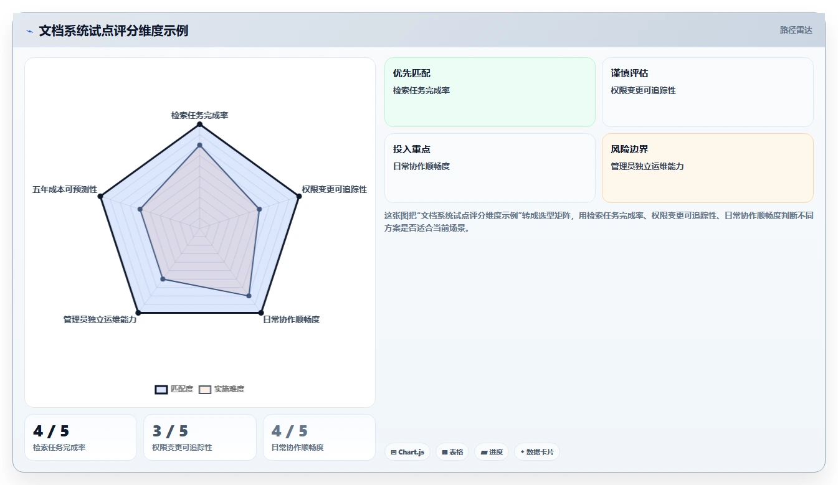Viewport: 838px width, 485px height.
Task: Toggle the 实施难度 legend color box
Action: tap(205, 389)
